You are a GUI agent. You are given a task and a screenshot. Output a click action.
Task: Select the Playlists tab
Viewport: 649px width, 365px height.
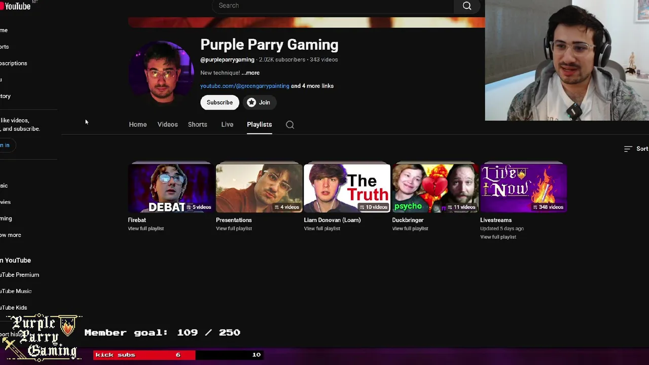(259, 125)
